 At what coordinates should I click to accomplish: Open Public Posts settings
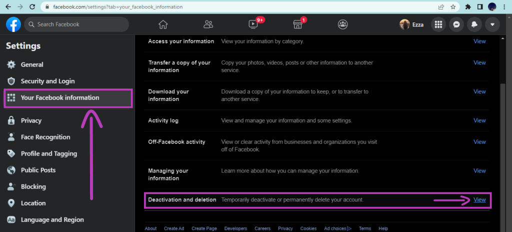coord(68,170)
